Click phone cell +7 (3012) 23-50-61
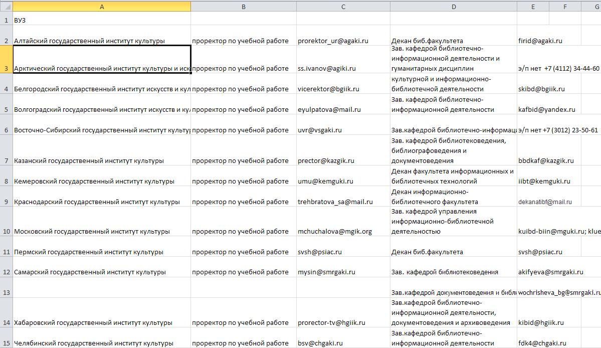The height and width of the screenshot is (348, 601). pyautogui.click(x=558, y=130)
